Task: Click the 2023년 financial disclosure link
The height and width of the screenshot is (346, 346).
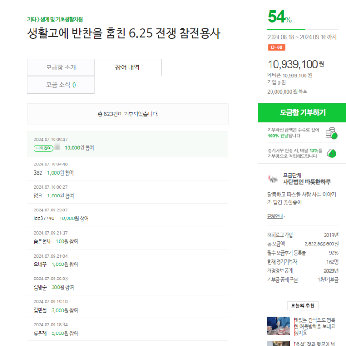Action: (331, 271)
